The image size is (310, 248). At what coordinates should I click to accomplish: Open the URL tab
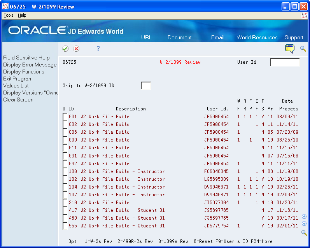146,37
